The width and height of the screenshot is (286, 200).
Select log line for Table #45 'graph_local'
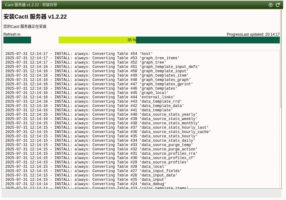pos(87,93)
